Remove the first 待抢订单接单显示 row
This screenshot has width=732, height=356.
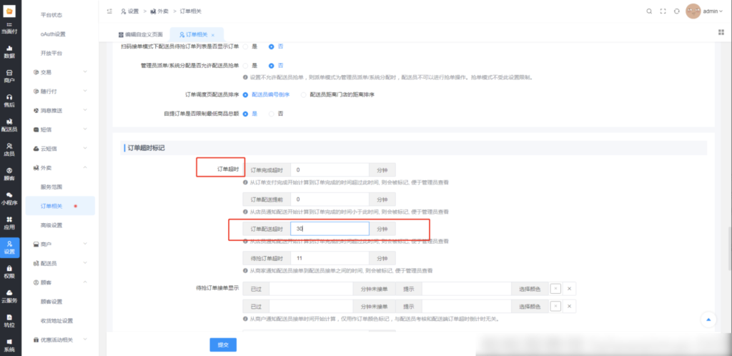569,289
